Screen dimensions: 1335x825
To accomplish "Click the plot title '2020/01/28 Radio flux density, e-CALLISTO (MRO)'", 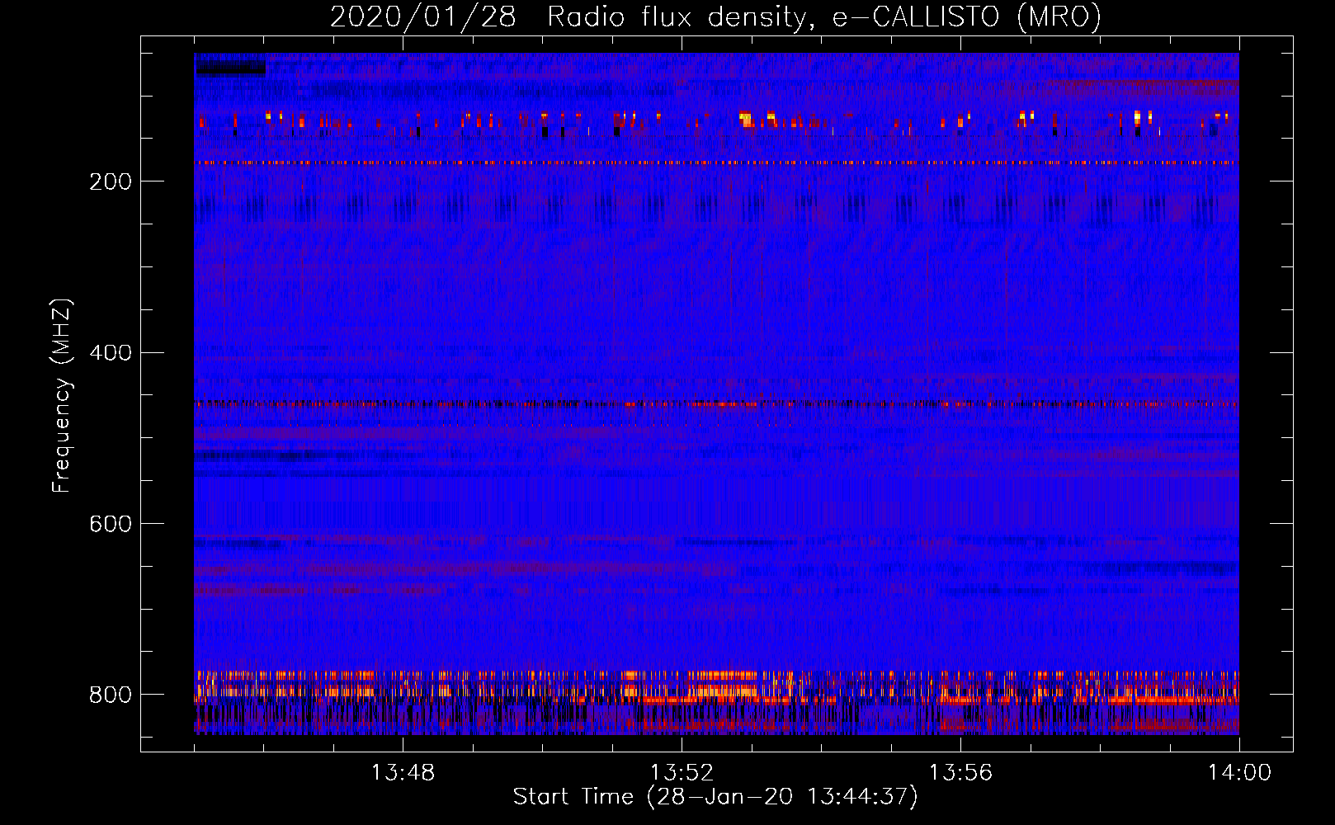I will 715,16.
